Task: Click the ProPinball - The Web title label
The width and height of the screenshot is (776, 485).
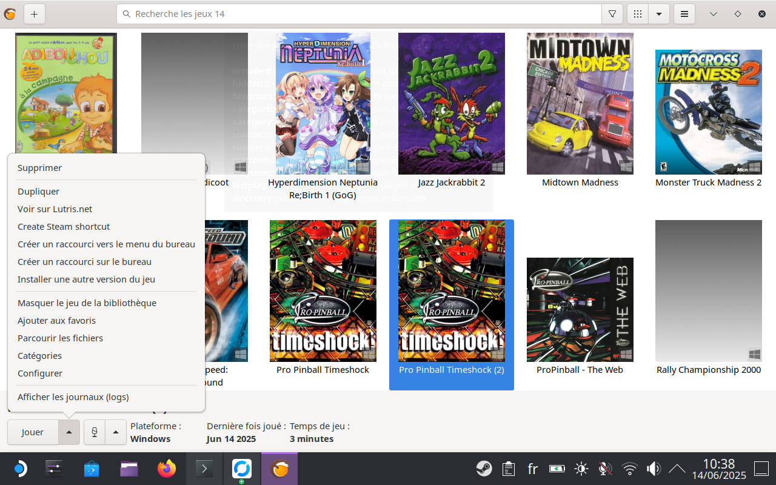Action: coord(580,370)
